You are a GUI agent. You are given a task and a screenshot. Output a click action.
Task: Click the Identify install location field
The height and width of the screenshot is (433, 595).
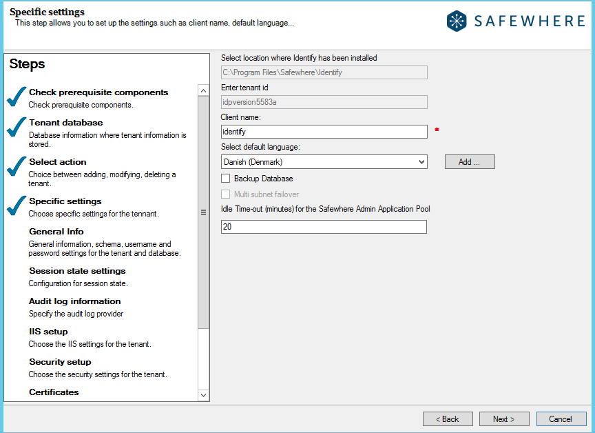click(324, 72)
